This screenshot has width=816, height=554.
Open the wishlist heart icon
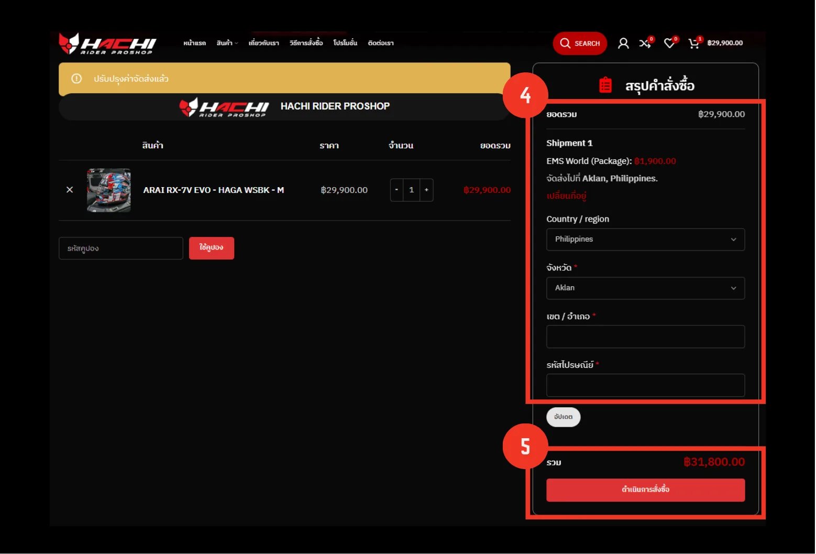669,44
